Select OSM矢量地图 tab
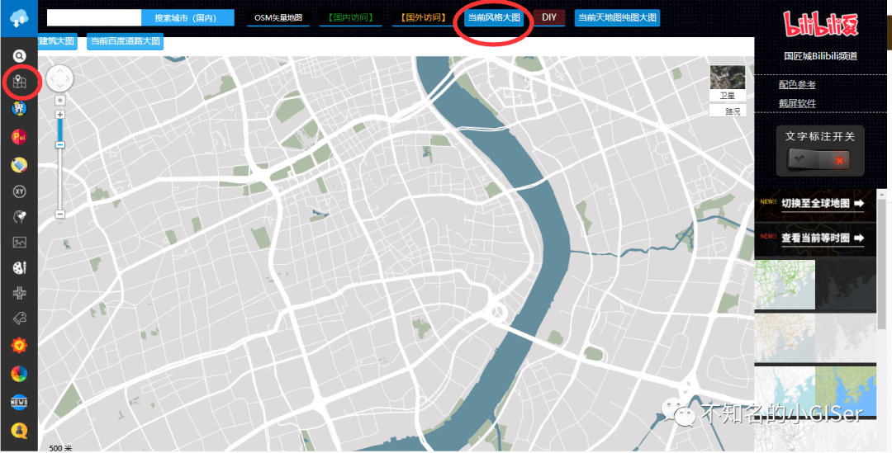This screenshot has width=892, height=453. [278, 17]
